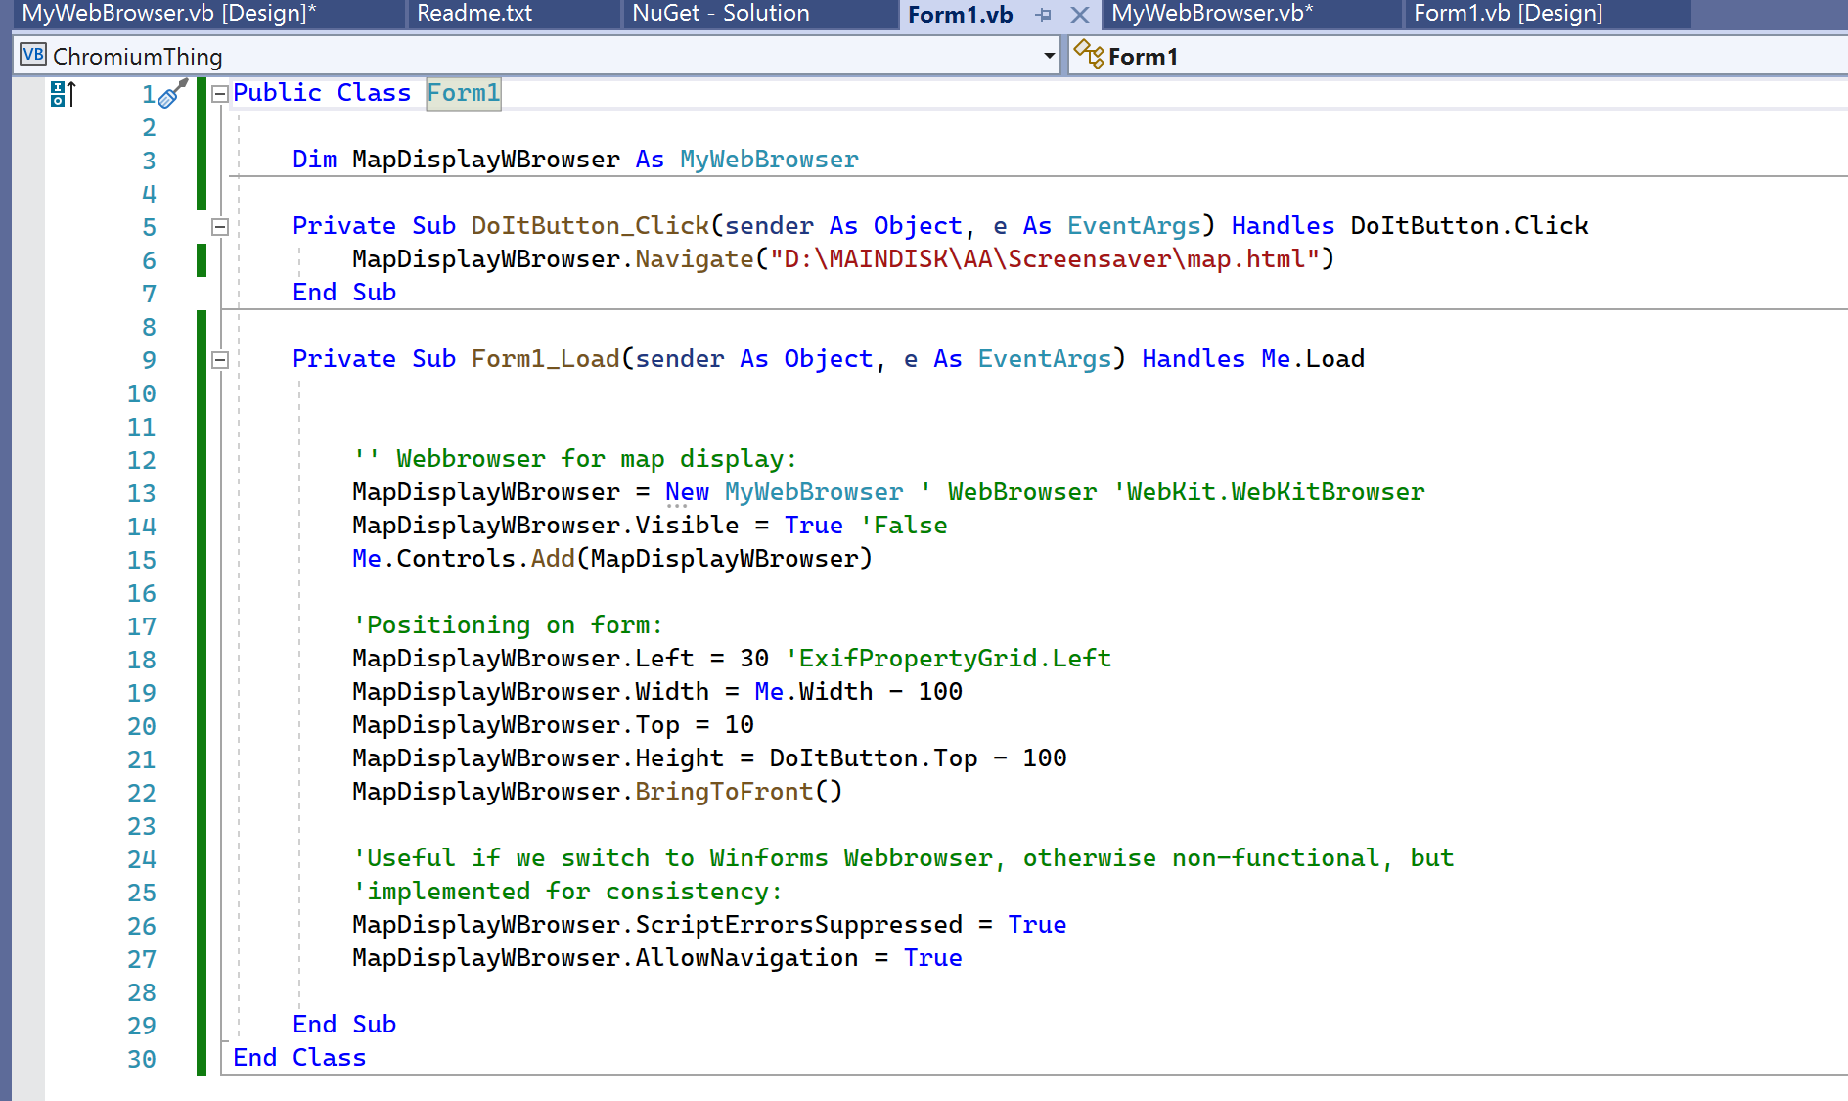
Task: Click DoItButton.Top on line 21
Action: click(x=873, y=758)
